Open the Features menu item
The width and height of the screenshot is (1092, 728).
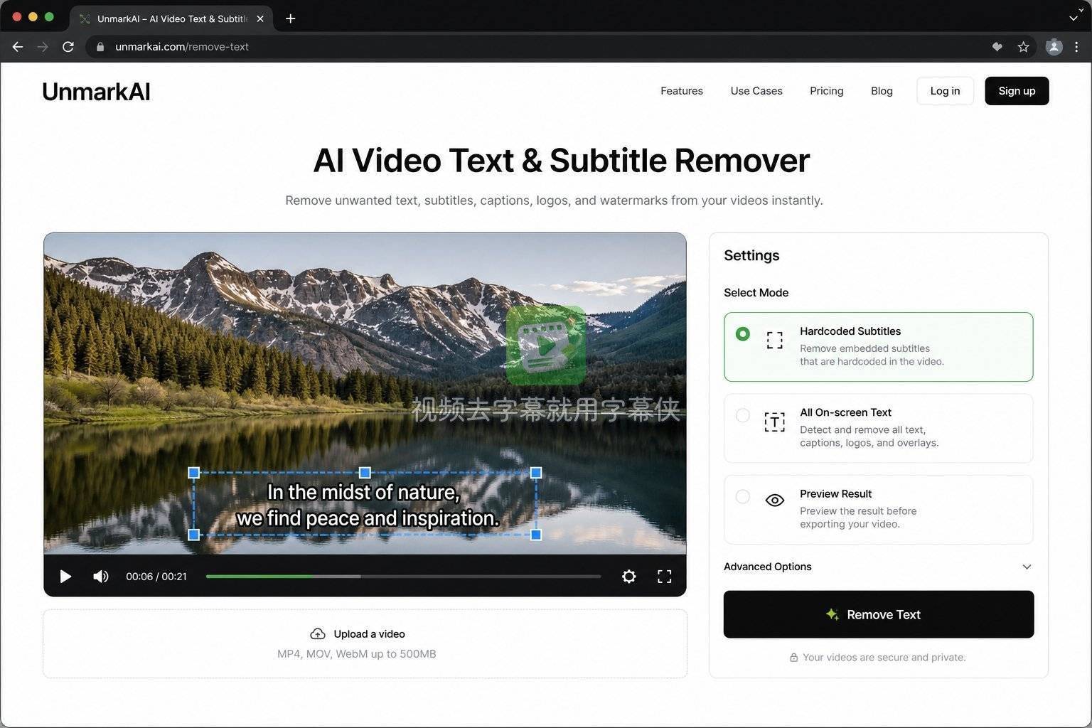coord(681,91)
